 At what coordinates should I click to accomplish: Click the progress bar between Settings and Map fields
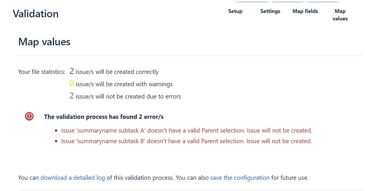pos(288,1)
